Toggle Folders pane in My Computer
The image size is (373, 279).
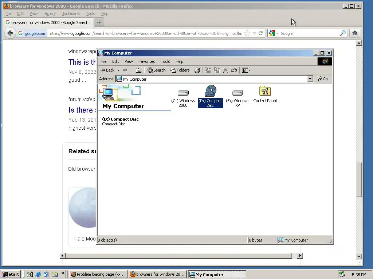tap(180, 70)
